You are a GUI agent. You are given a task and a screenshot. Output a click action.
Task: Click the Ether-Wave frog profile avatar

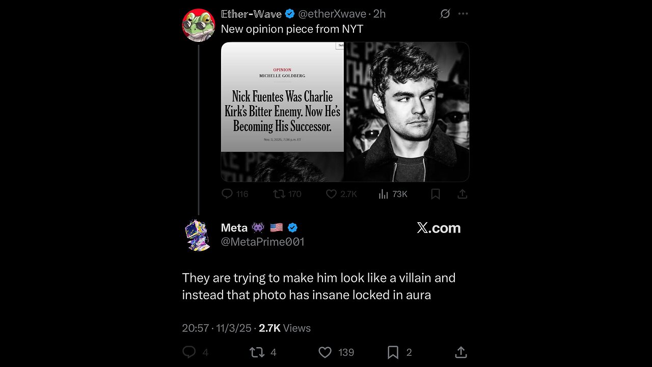coord(198,25)
